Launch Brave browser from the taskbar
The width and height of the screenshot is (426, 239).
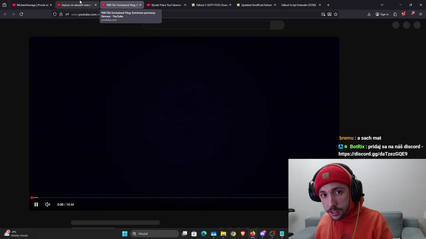point(243,234)
